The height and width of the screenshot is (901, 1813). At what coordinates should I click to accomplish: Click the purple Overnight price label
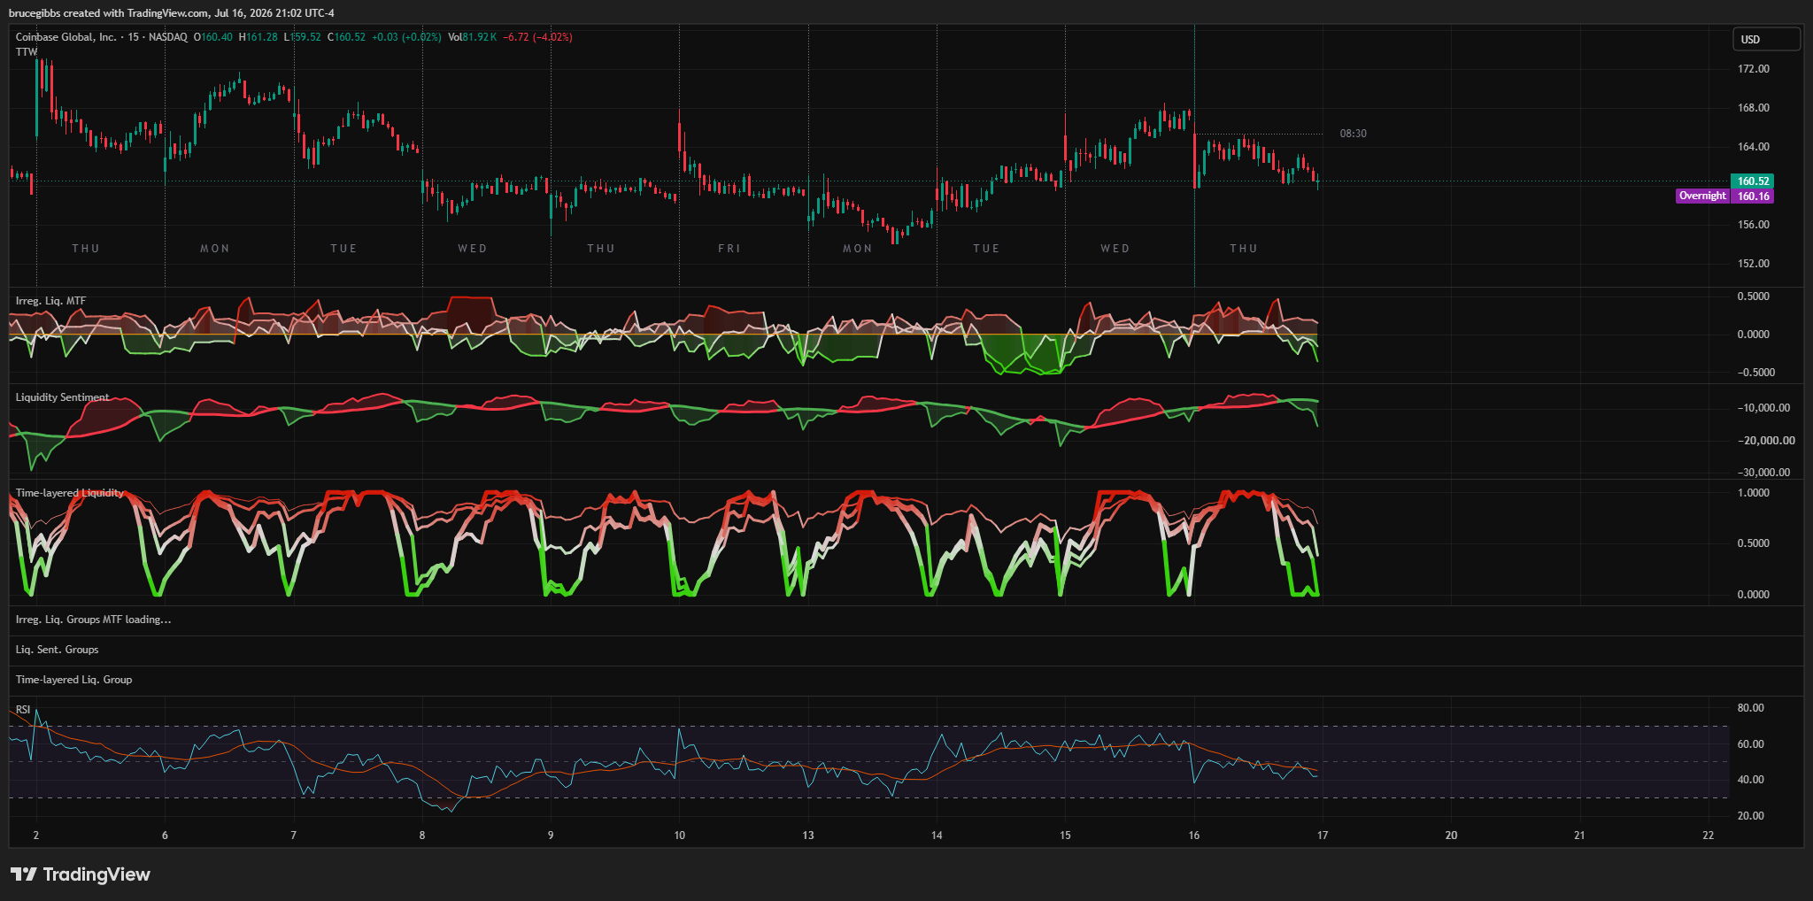click(1702, 196)
